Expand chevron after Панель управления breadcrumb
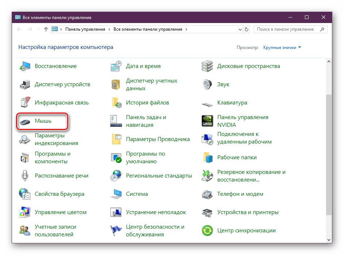344x255 pixels. pos(109,29)
